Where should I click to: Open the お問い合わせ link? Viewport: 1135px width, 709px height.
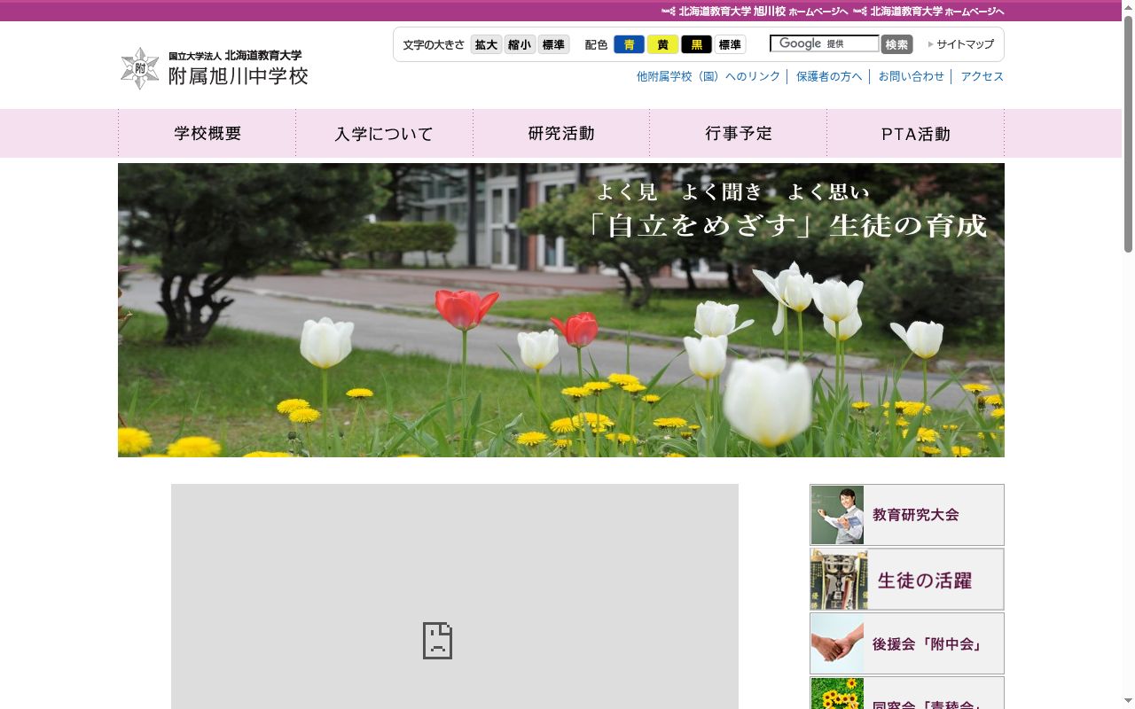click(x=912, y=76)
